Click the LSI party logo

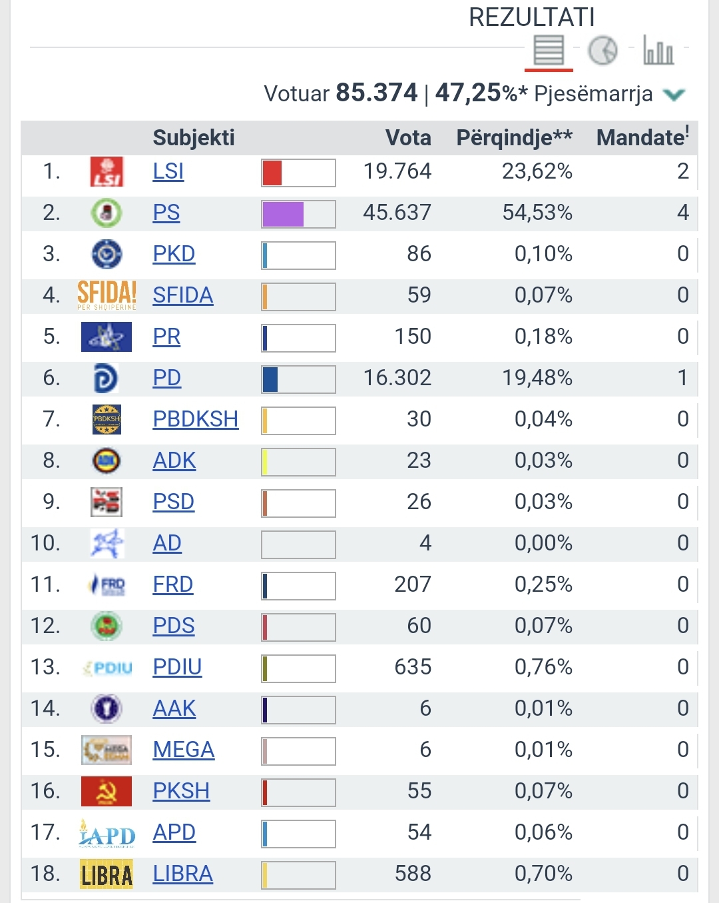(107, 172)
